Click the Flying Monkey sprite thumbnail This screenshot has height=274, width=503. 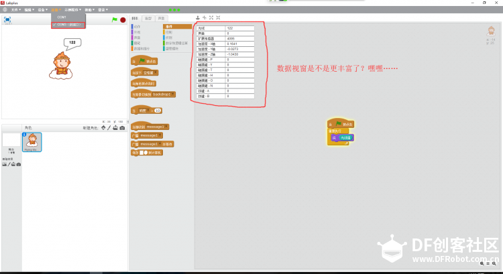[32, 142]
